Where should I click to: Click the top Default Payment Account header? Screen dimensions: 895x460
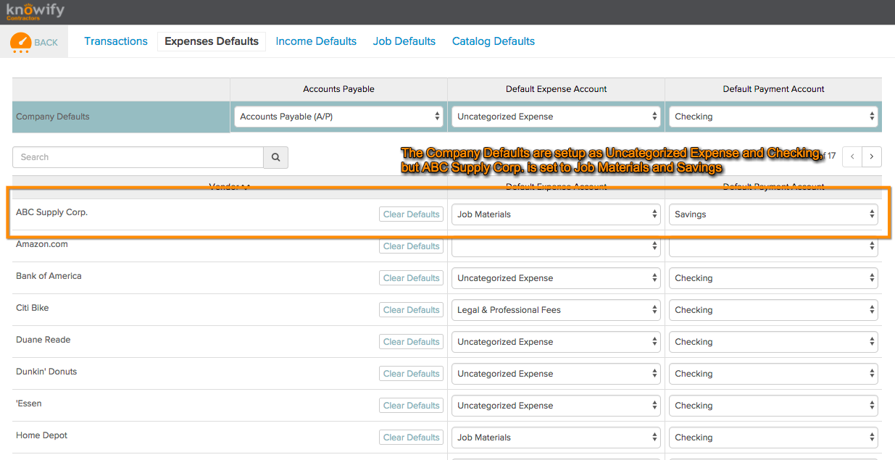click(x=773, y=89)
